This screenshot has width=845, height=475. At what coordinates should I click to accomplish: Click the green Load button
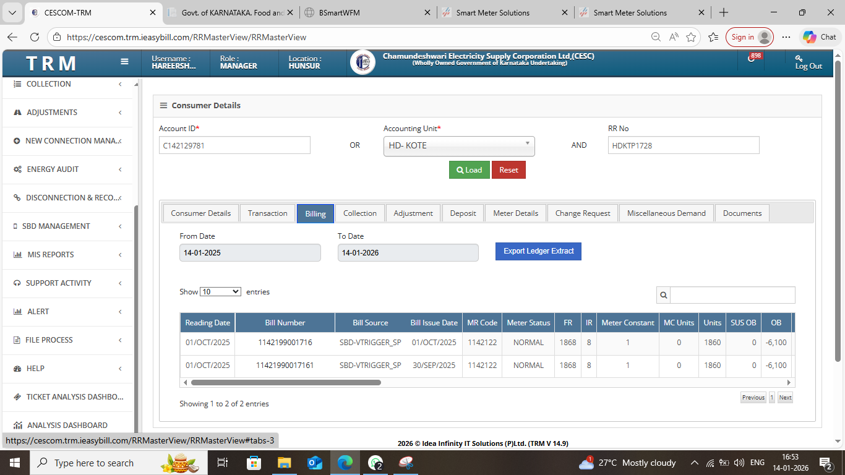(470, 170)
